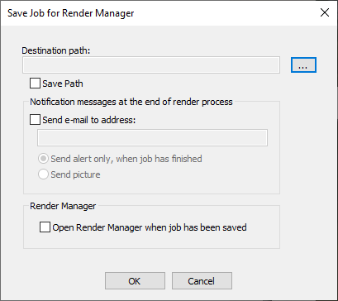
Task: Check 'Open Render Manager when job has been saved'
Action: pos(45,227)
